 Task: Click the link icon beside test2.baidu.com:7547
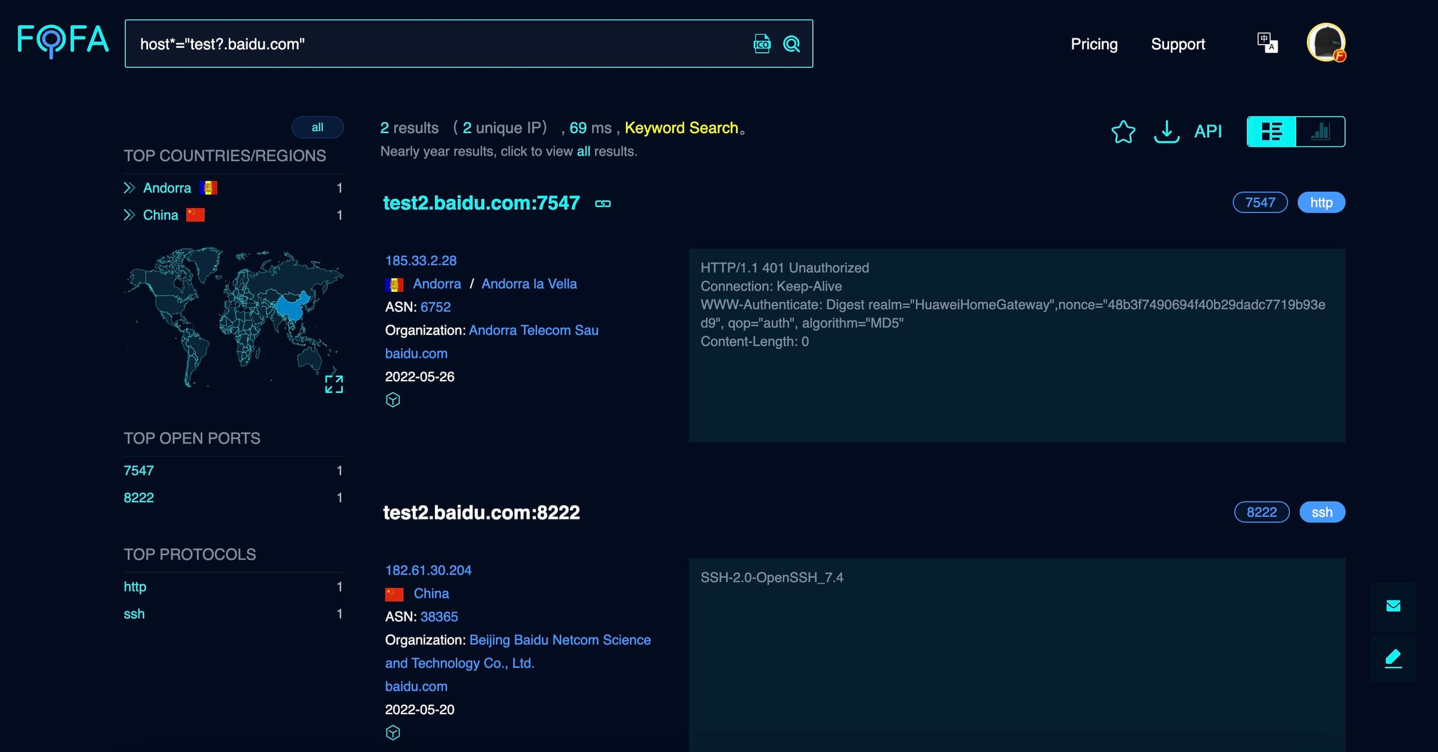point(602,204)
